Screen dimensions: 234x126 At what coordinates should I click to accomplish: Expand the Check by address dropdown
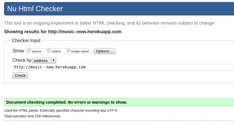coord(44,60)
